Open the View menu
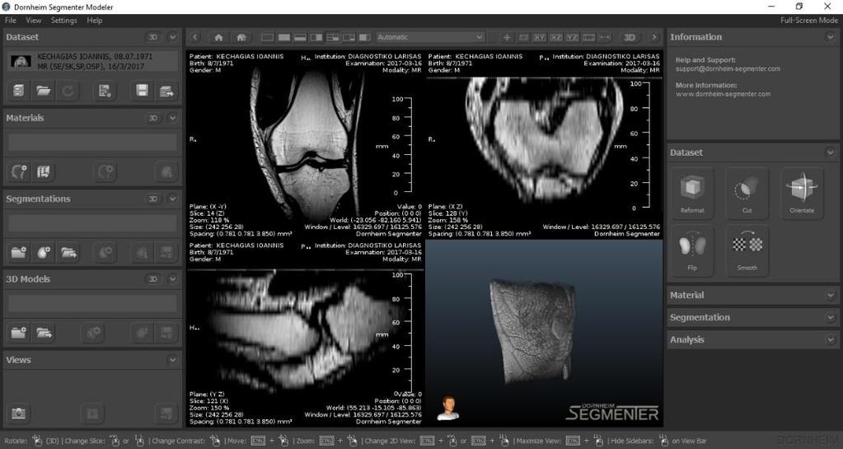The width and height of the screenshot is (843, 449). point(33,21)
